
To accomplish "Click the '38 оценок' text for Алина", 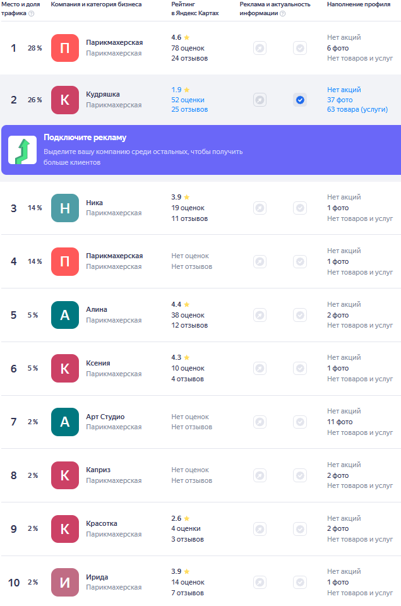I will pos(188,315).
